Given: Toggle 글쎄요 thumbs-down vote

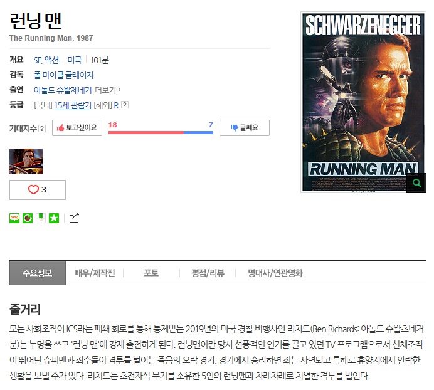Looking at the screenshot, I should point(245,128).
